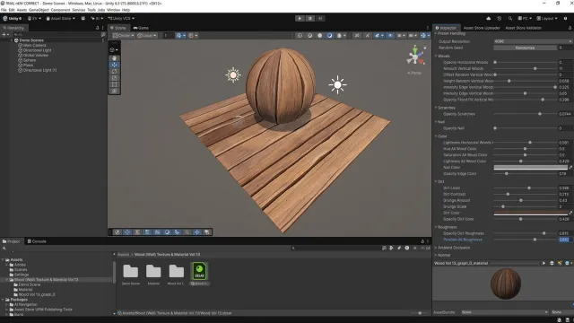574x323 pixels.
Task: Toggle shaded draw mode sphere icon
Action: pyautogui.click(x=329, y=36)
